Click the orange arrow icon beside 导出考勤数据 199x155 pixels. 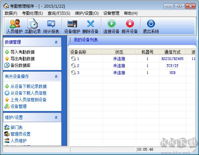tap(7, 59)
